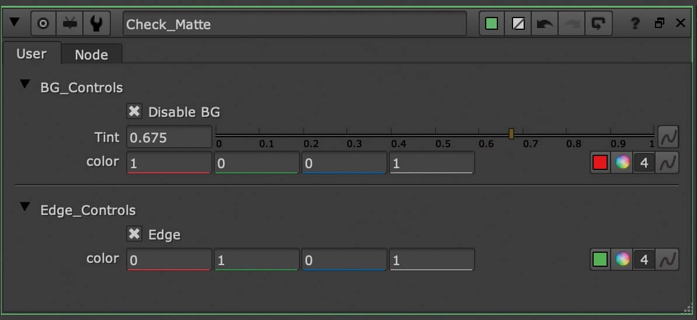The height and width of the screenshot is (320, 697).
Task: Click Edge color blue channel field
Action: click(344, 259)
